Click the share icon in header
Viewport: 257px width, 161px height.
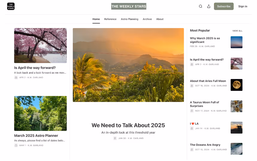click(x=209, y=6)
